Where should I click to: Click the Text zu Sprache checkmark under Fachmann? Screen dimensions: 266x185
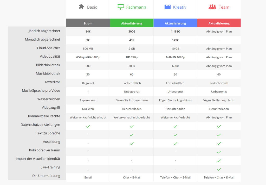(132, 135)
